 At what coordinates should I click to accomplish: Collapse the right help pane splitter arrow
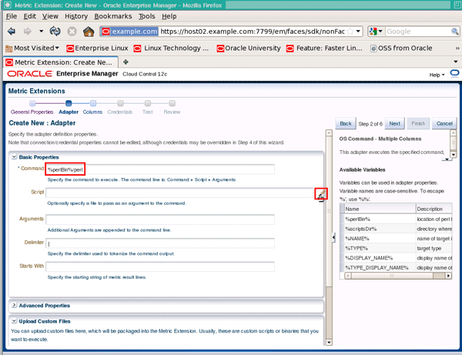(333, 237)
